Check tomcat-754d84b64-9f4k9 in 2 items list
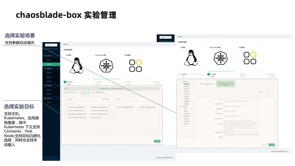295x166 pixels. [x=116, y=107]
